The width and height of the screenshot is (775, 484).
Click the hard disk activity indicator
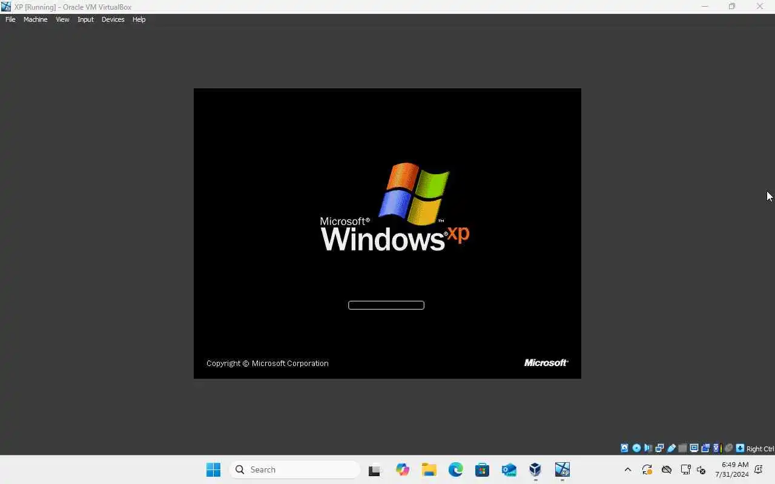tap(624, 448)
